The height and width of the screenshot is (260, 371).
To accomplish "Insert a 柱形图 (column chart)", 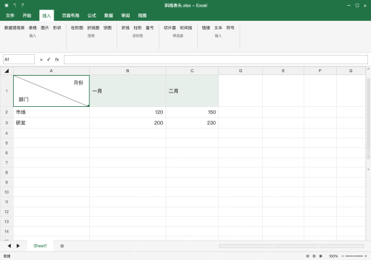I will [77, 28].
